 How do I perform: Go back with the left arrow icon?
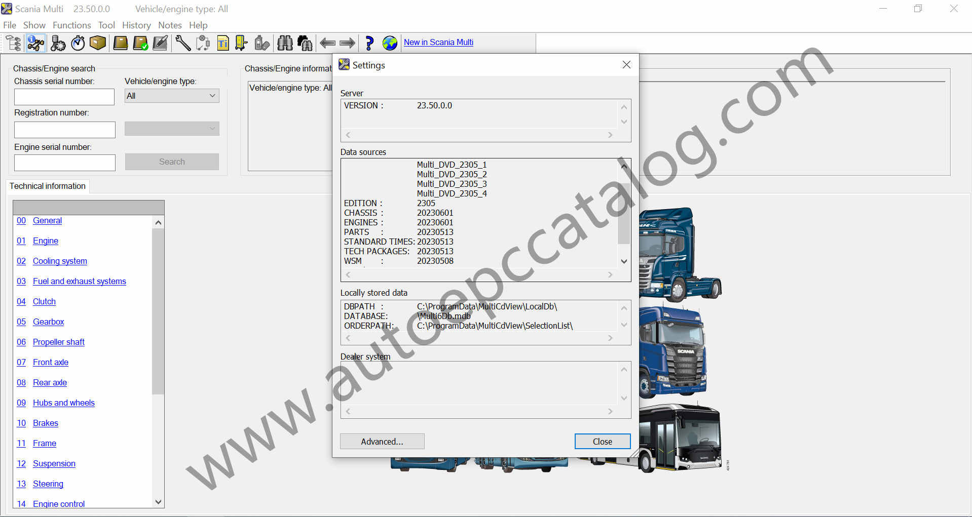(327, 43)
